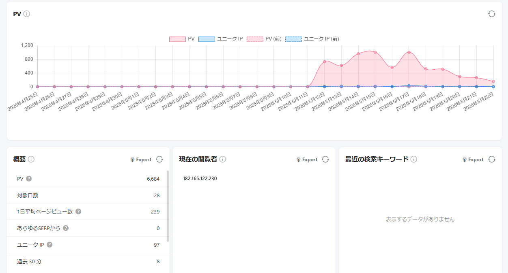Open help icon for ユニーク IP row

click(x=50, y=245)
